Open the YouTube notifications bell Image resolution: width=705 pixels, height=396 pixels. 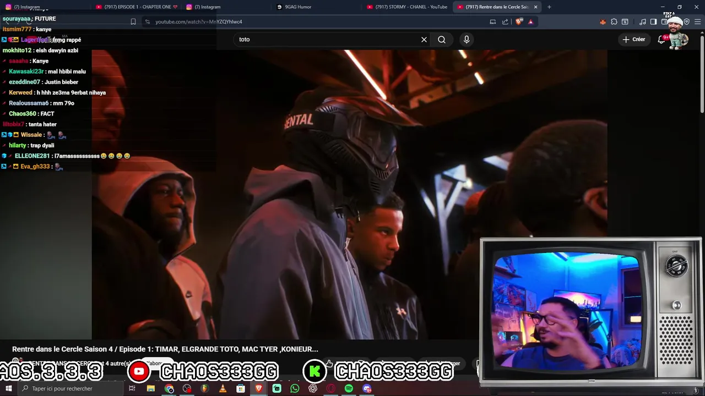(662, 40)
